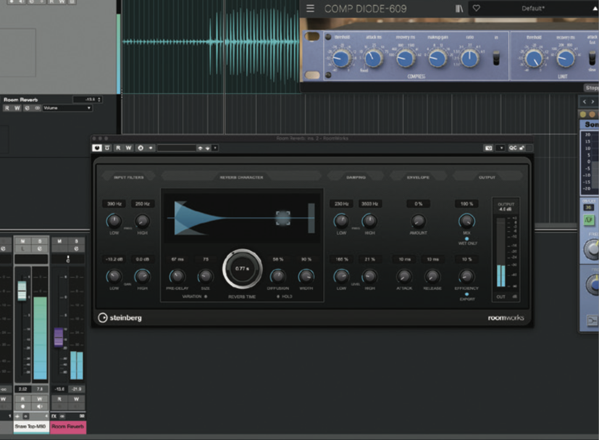Toggle the bypass power icon on RoomWorks
The height and width of the screenshot is (440, 599).
(x=98, y=148)
